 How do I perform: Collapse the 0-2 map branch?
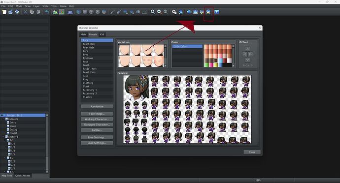pos(5,158)
